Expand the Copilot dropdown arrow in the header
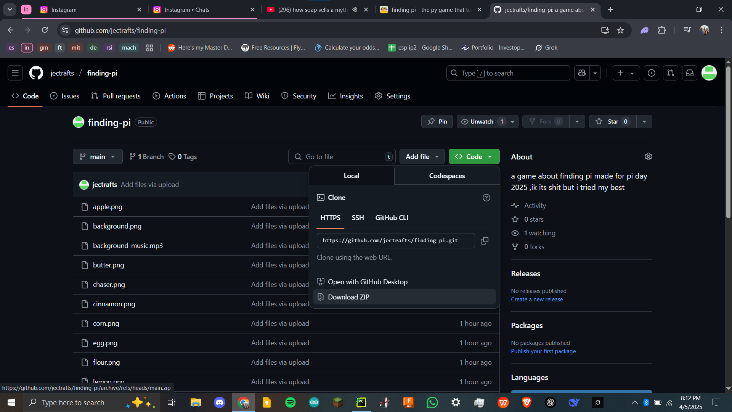This screenshot has width=732, height=412. pyautogui.click(x=595, y=73)
